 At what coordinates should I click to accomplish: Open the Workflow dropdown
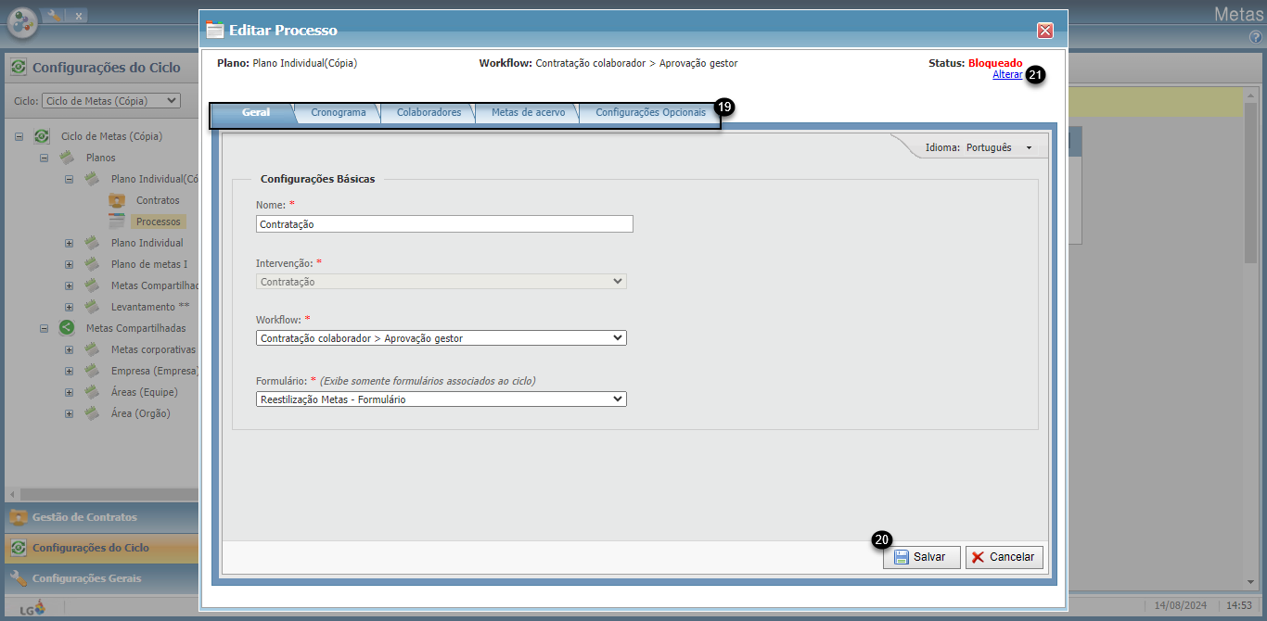click(x=442, y=338)
